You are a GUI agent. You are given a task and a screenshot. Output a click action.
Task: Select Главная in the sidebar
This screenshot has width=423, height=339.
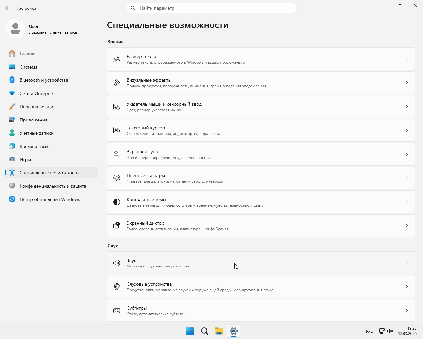52,54
